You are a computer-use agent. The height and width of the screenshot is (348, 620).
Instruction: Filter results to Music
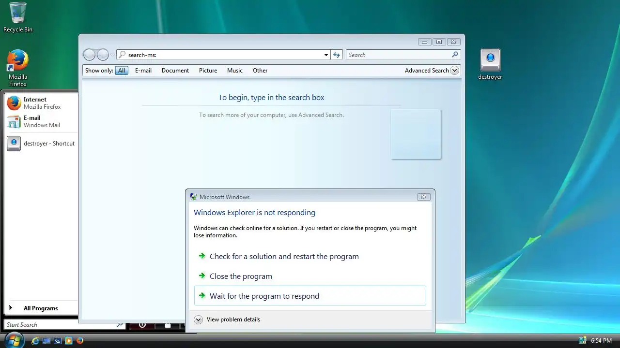pyautogui.click(x=235, y=70)
